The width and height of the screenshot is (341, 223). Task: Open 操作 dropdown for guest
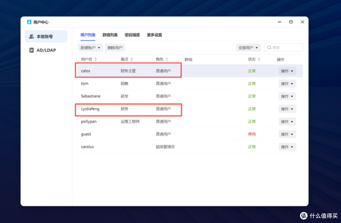click(x=287, y=134)
